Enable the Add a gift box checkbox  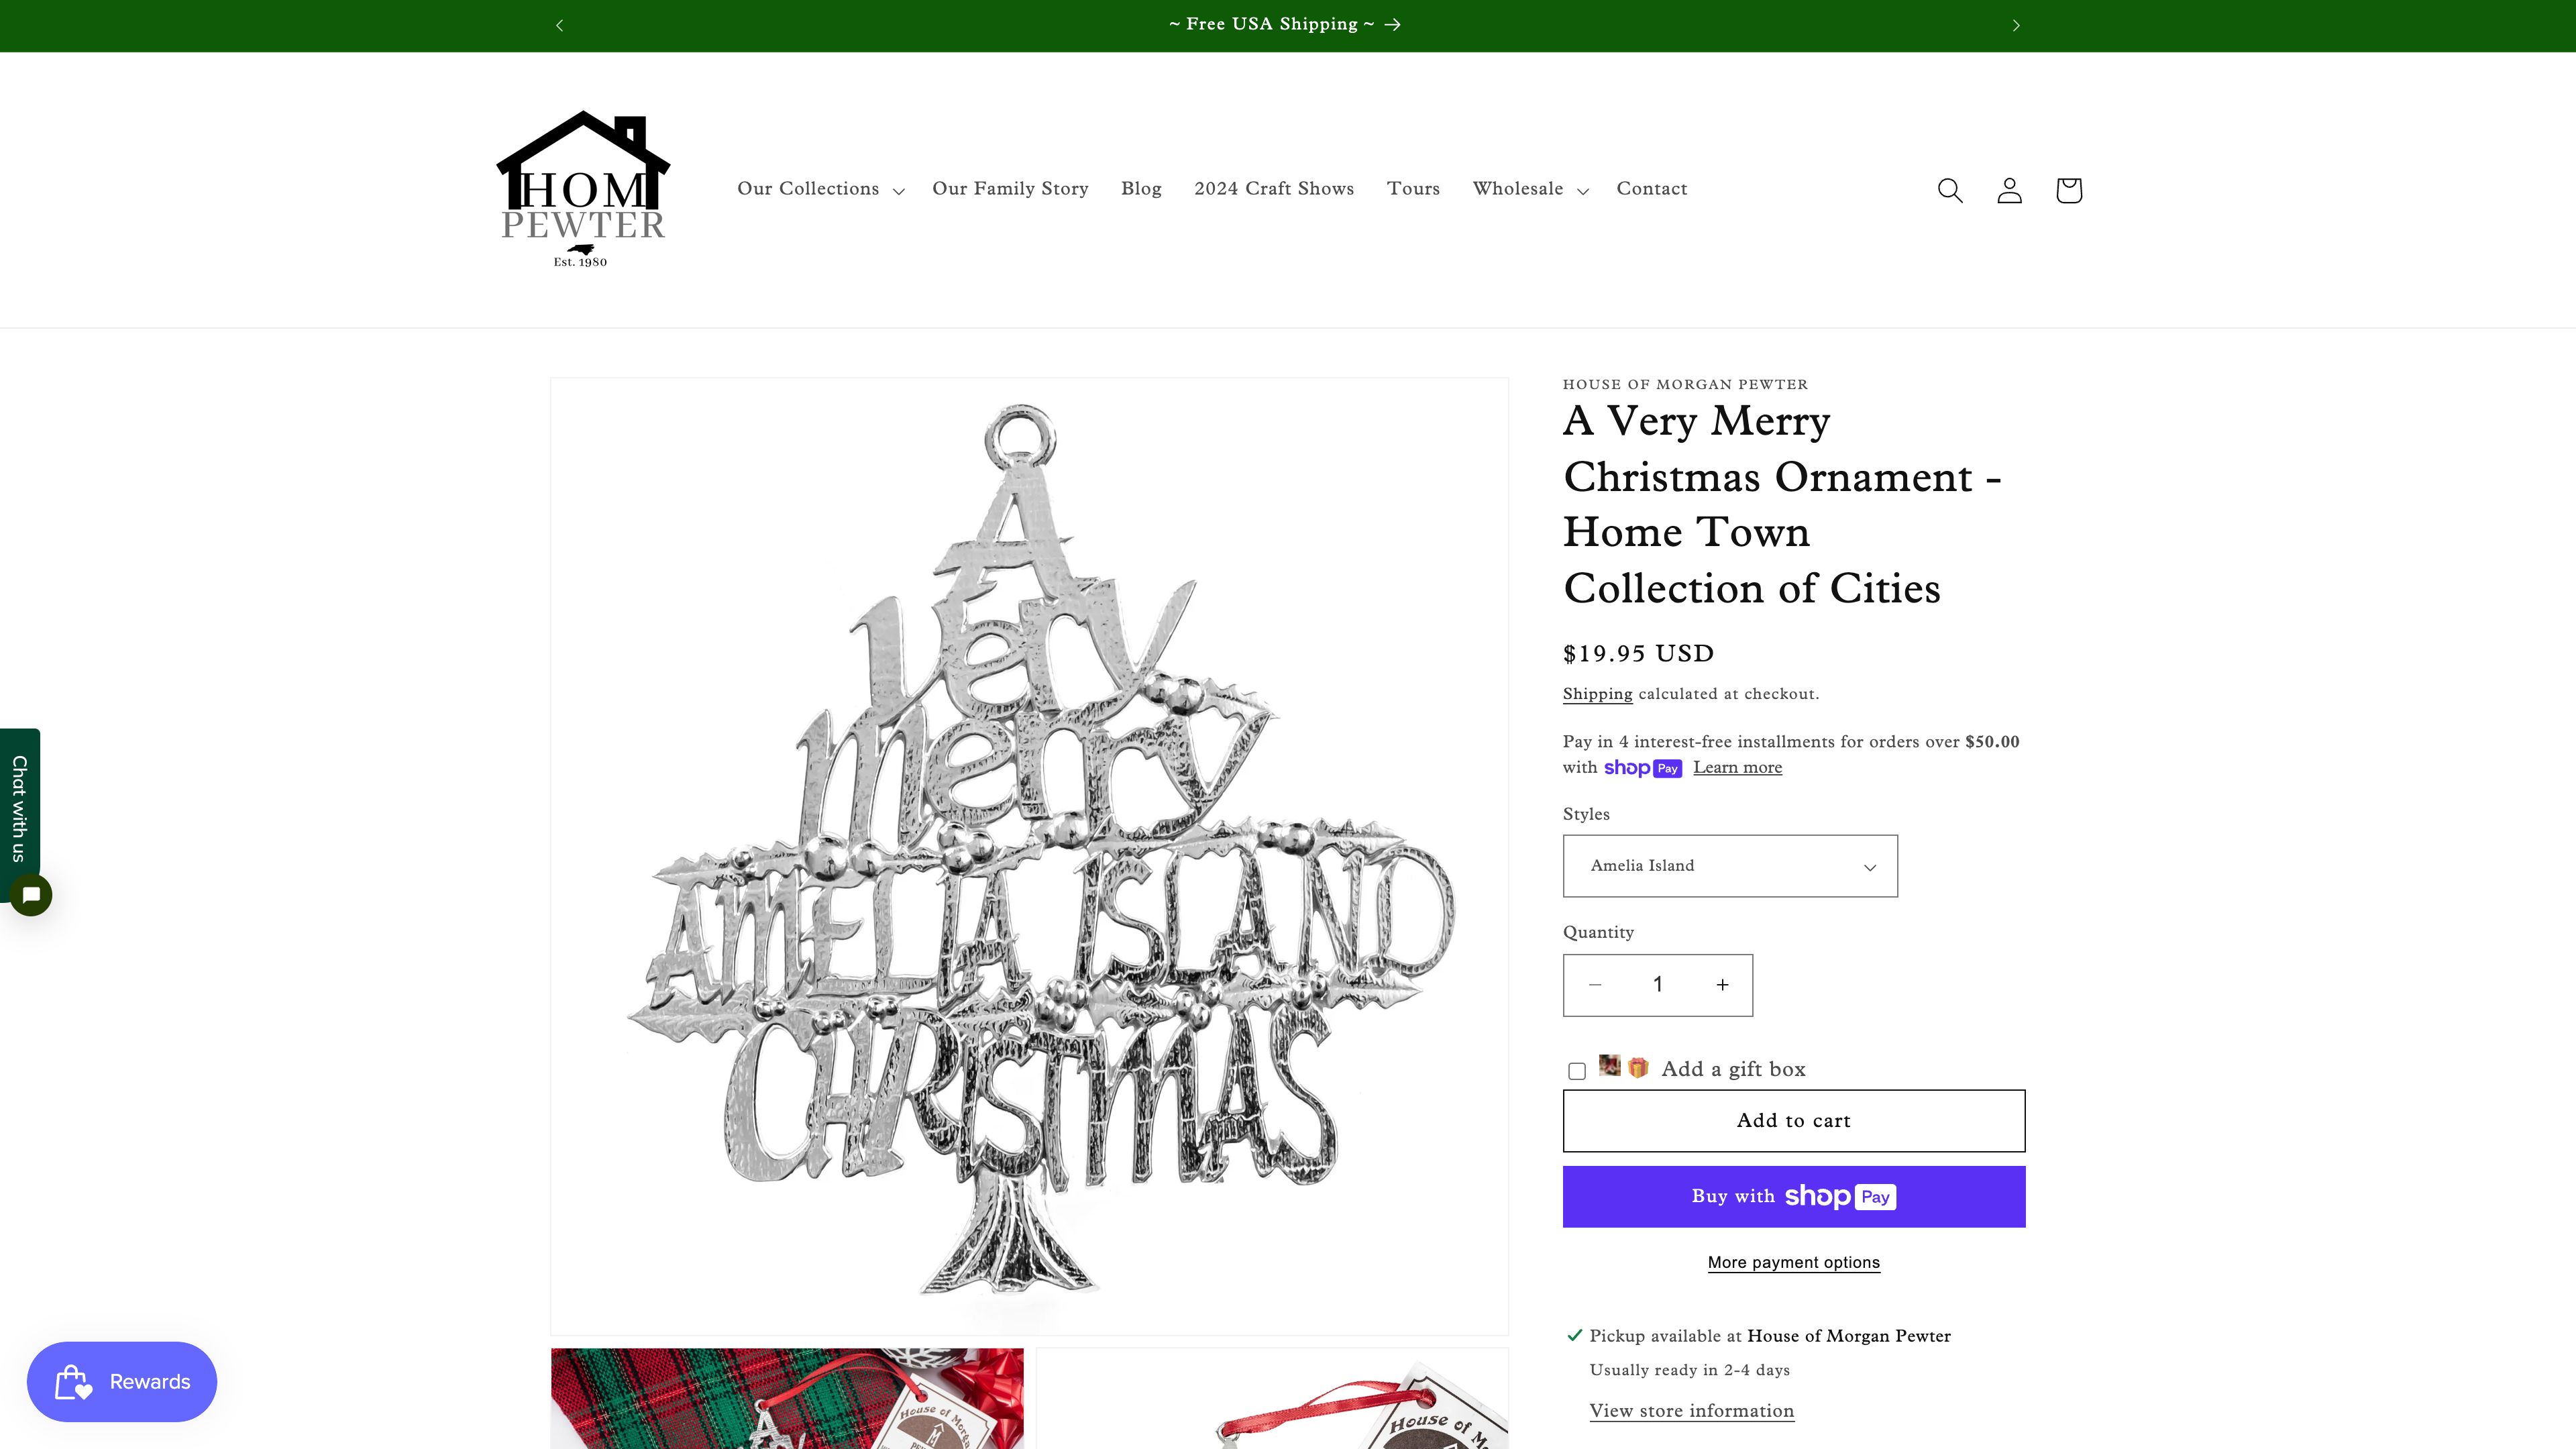[x=1577, y=1071]
